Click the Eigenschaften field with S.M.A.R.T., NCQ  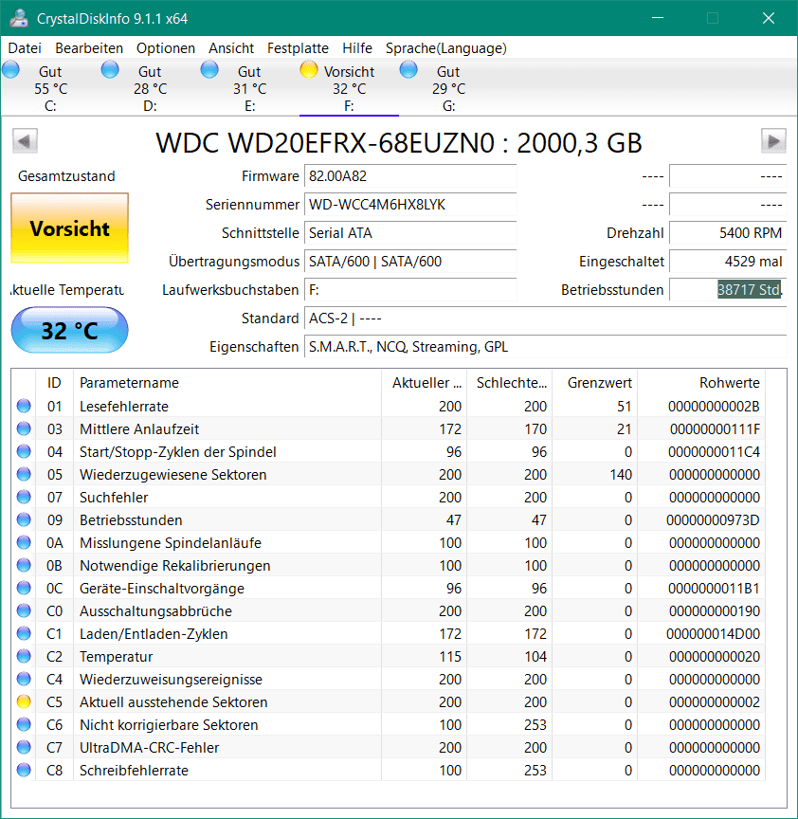point(546,346)
